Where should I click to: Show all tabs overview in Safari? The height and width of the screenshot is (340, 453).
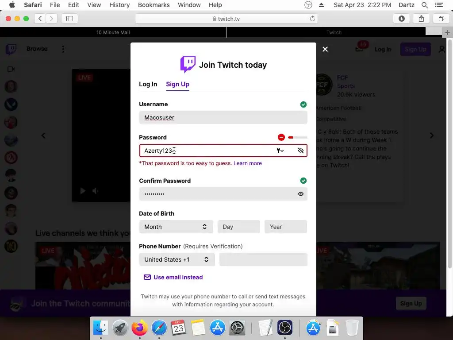(441, 19)
